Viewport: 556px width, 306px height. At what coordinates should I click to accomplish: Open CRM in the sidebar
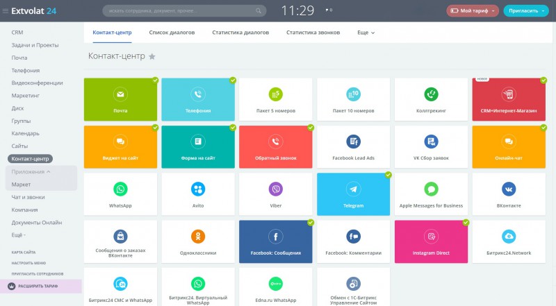pos(17,32)
